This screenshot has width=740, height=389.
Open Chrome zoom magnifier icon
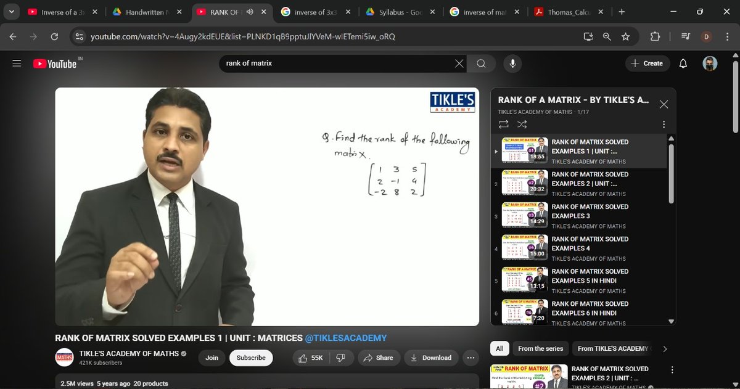point(607,37)
